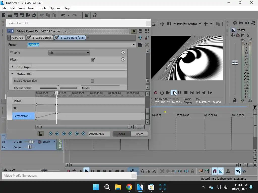Disable the S_WarpTransform plug-in checkbox

[x=57, y=38]
